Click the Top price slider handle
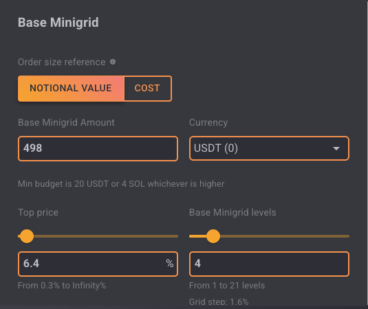 coord(27,236)
